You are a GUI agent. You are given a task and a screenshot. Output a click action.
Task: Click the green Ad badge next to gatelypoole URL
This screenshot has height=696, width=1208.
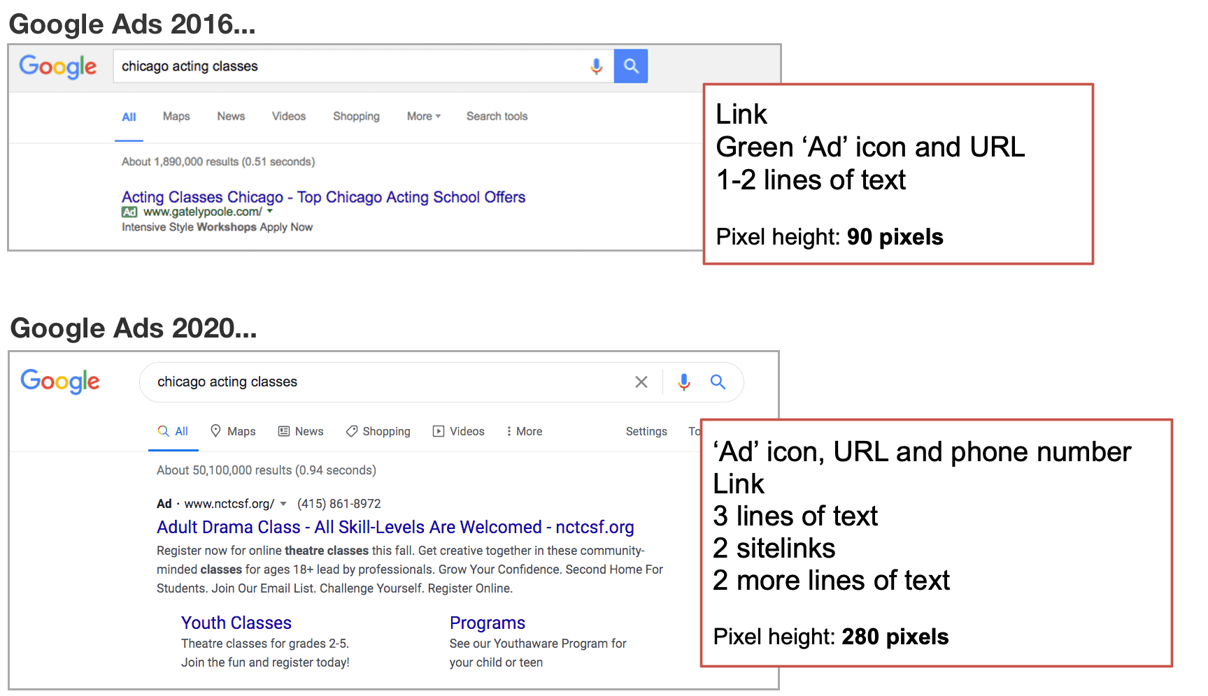129,212
